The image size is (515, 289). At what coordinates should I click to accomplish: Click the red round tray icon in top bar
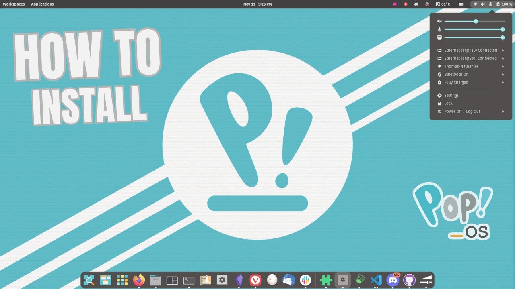[406, 4]
